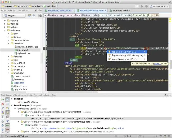Toggle the pressed folder grouping icon in usages toolbar
Viewport: 172px width, 138px height.
[x=7, y=113]
